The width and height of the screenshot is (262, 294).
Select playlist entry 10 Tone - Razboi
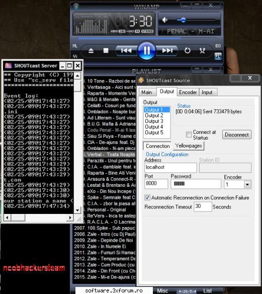110,81
